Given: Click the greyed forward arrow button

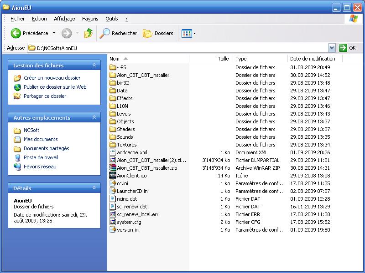Looking at the screenshot, I should [67, 33].
